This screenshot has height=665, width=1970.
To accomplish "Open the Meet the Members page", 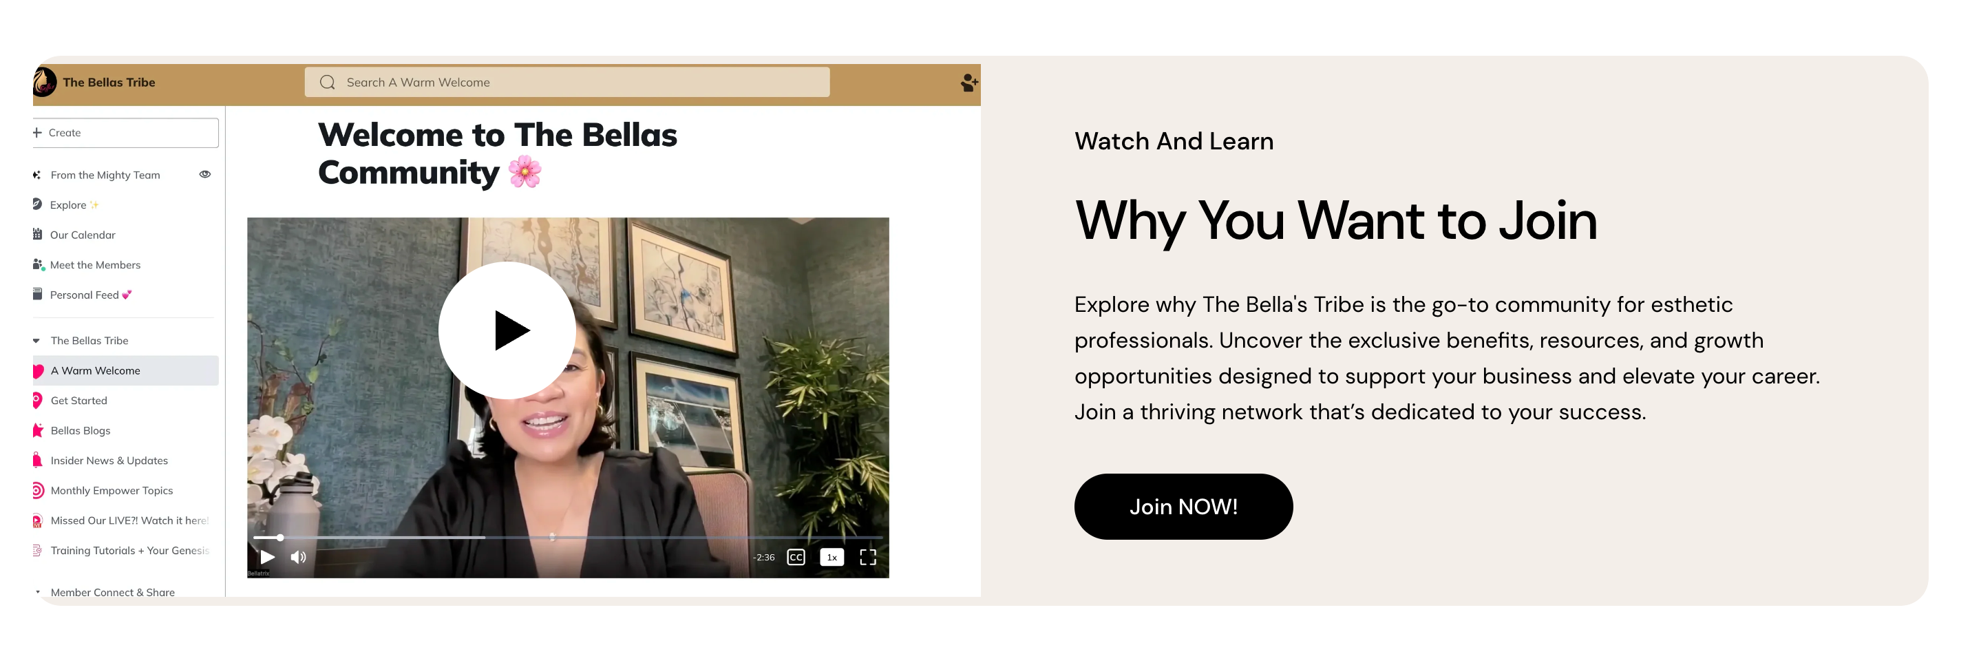I will click(95, 265).
